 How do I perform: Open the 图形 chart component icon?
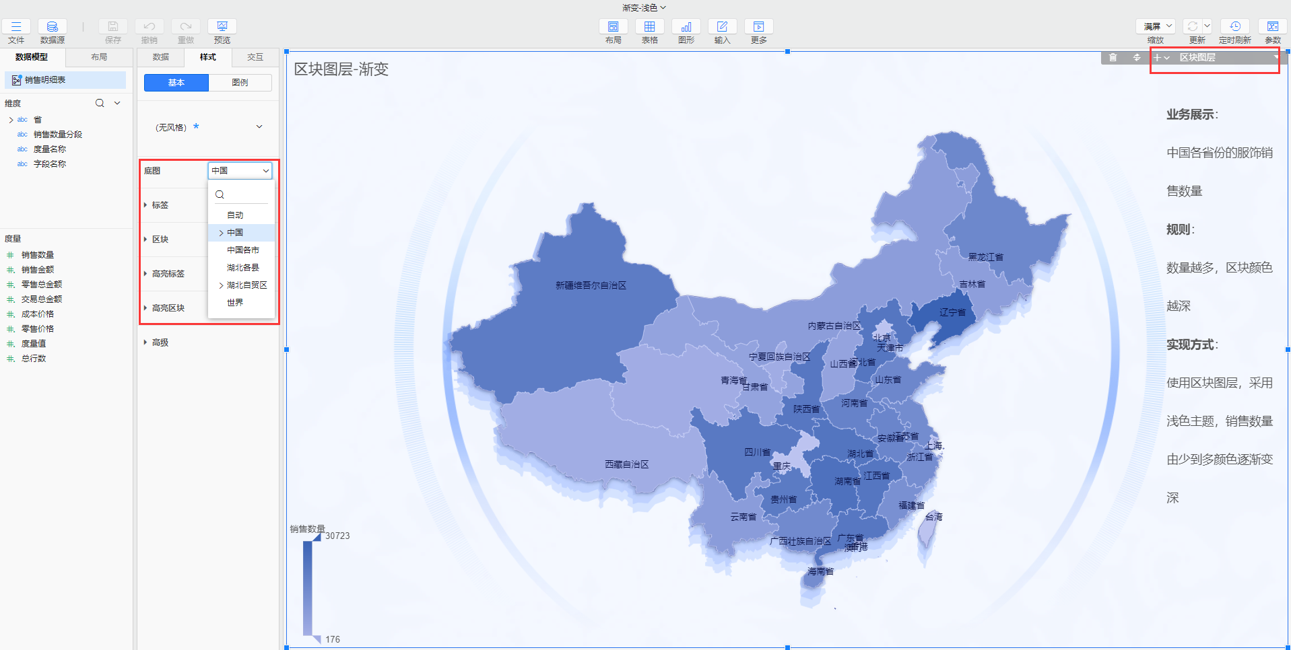[x=686, y=27]
